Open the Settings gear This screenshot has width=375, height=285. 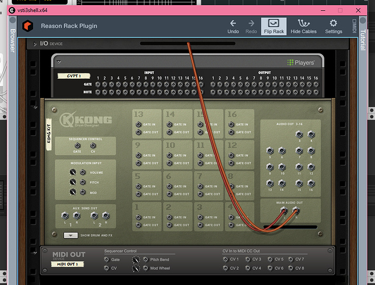pos(333,27)
